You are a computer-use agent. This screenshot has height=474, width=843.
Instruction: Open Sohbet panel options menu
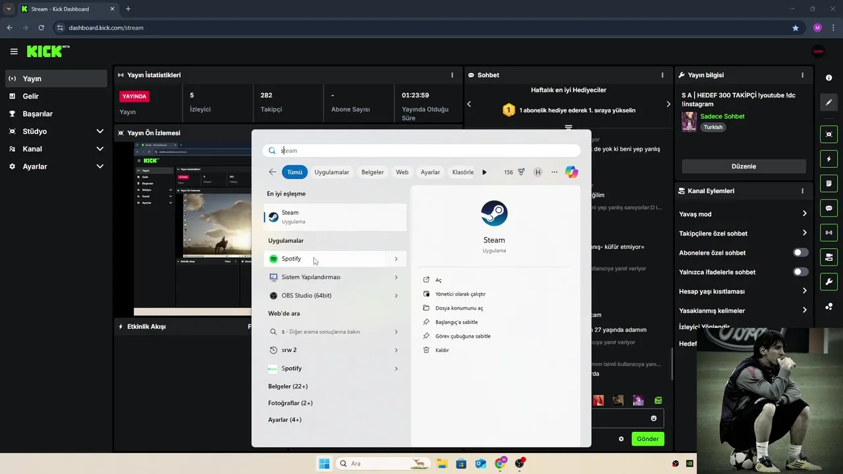coord(663,75)
